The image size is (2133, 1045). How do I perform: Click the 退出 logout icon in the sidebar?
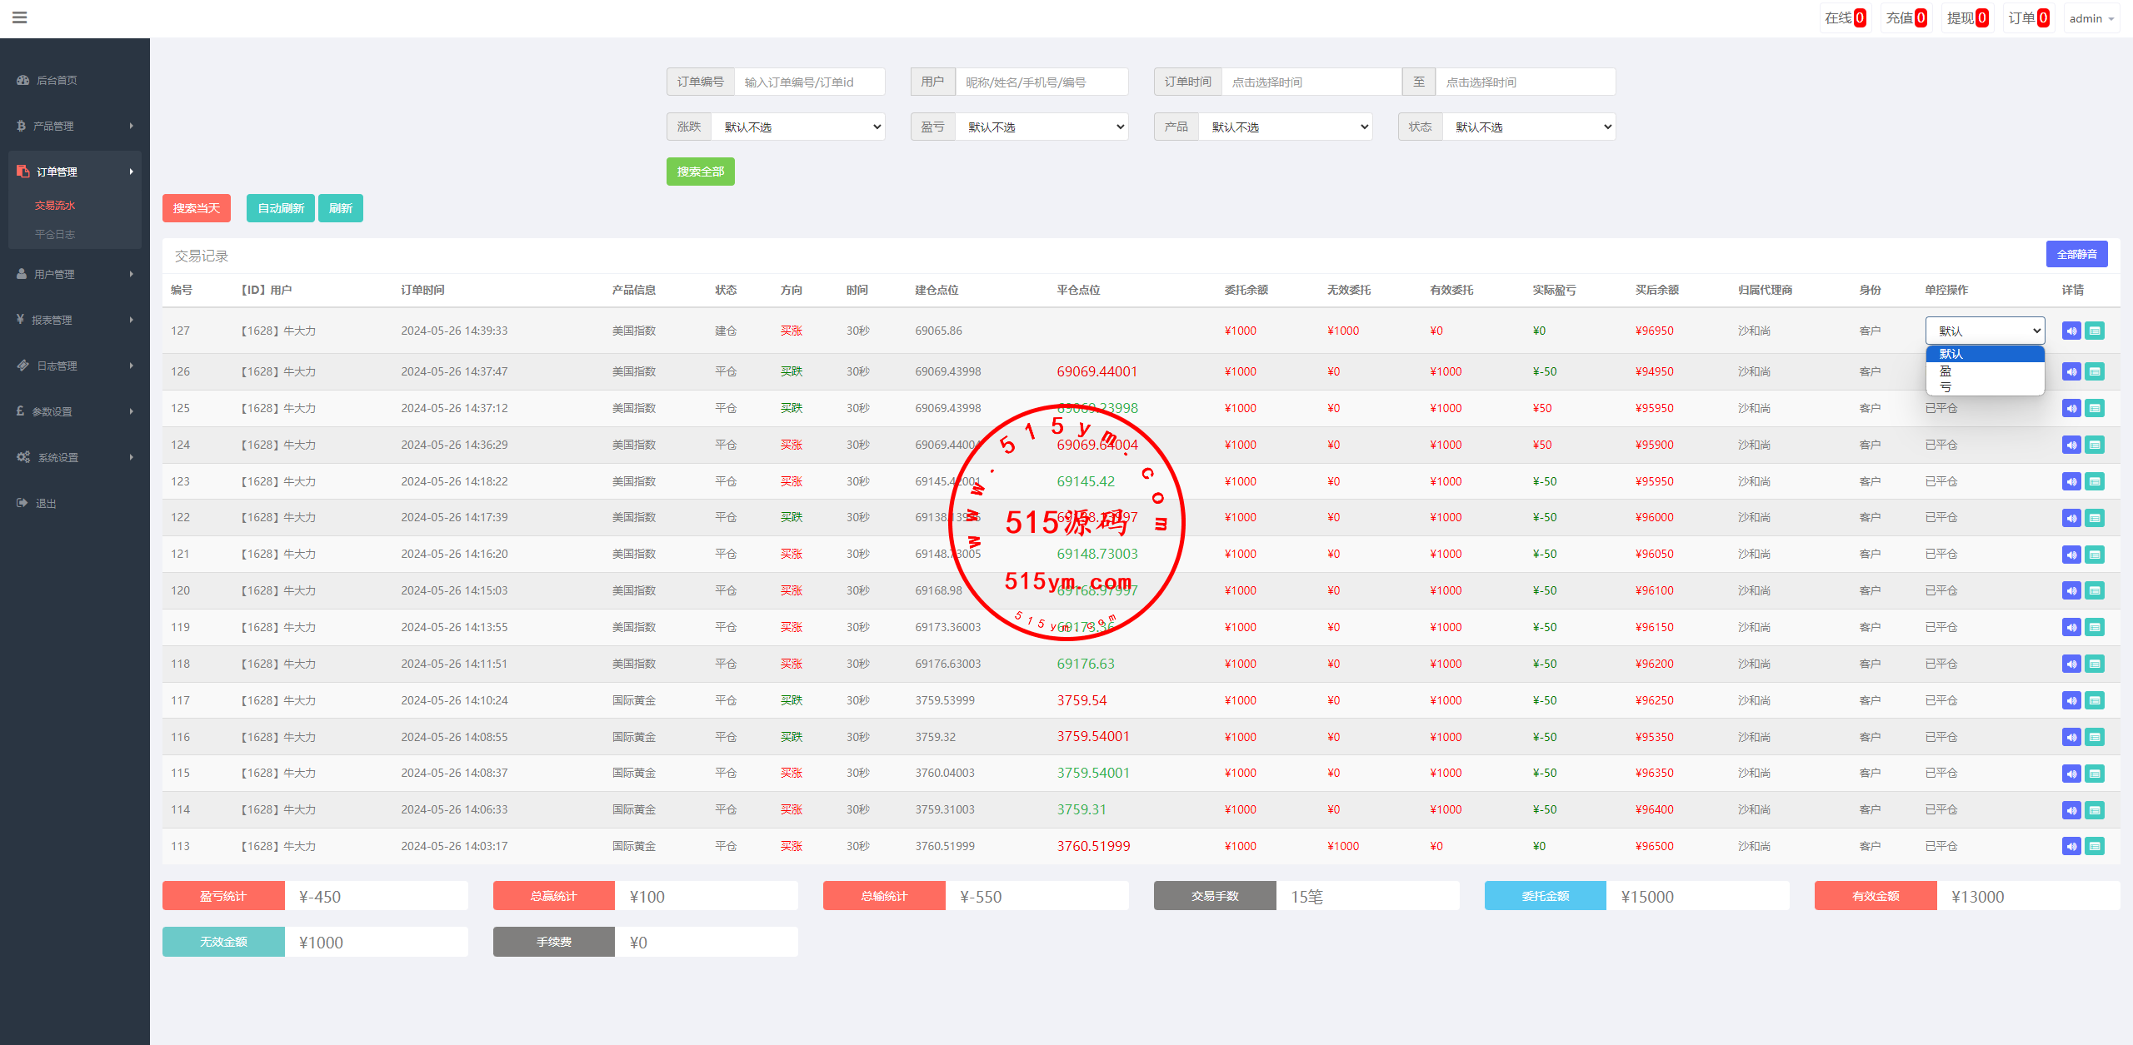22,503
